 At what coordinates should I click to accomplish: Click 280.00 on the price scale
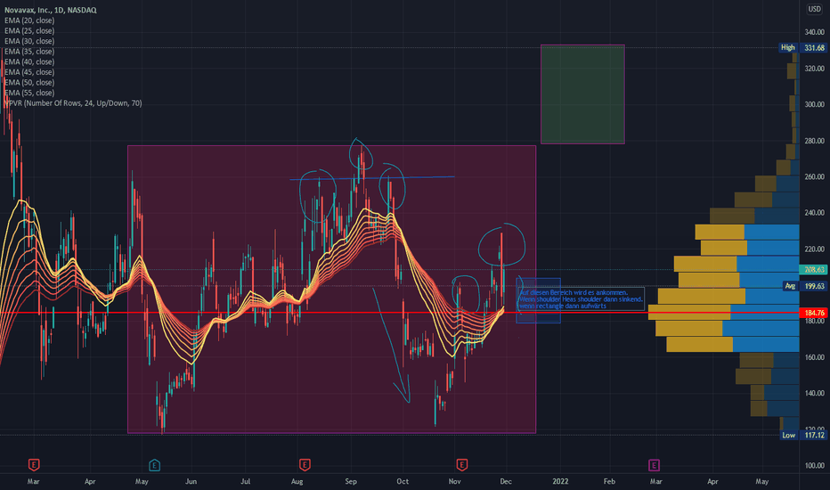(815, 141)
